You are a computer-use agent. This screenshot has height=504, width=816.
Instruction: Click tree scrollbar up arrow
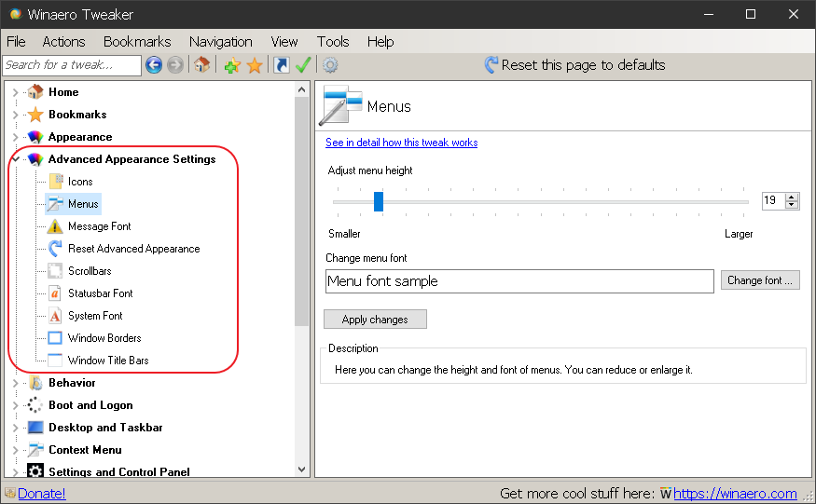[302, 89]
